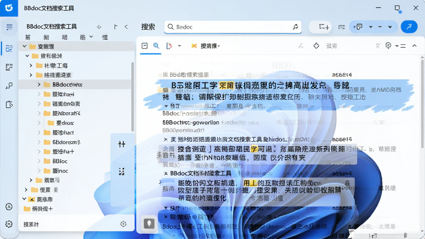
Task: Click the round face icon above the sidebar gear
Action: tap(9, 207)
